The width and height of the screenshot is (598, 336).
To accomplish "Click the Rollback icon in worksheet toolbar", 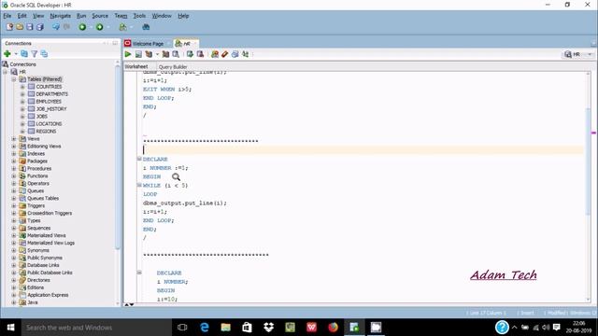I will 200,54.
